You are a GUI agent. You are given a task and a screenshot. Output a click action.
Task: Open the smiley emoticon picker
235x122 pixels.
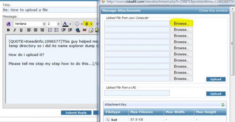pos(77,24)
